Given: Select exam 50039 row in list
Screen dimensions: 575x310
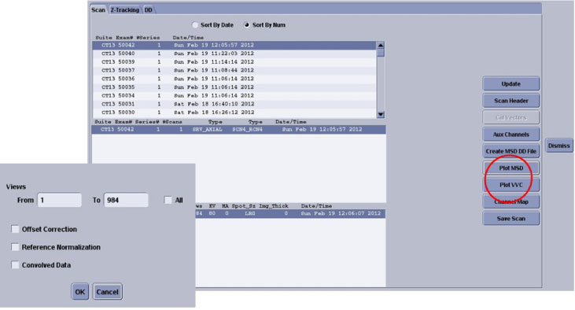Looking at the screenshot, I should 234,62.
